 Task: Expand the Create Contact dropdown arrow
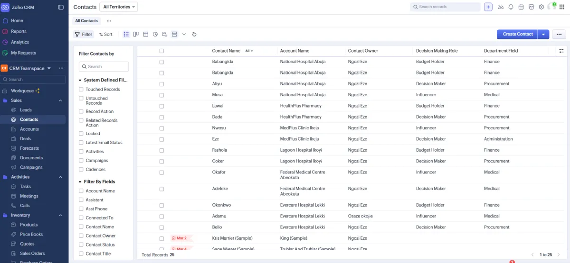(543, 34)
